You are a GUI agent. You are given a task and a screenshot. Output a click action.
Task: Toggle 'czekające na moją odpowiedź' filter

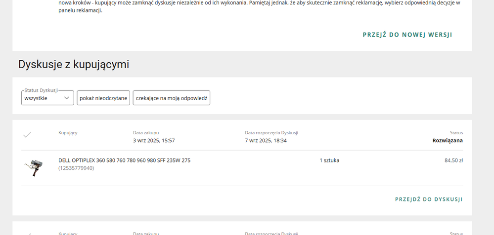click(171, 98)
